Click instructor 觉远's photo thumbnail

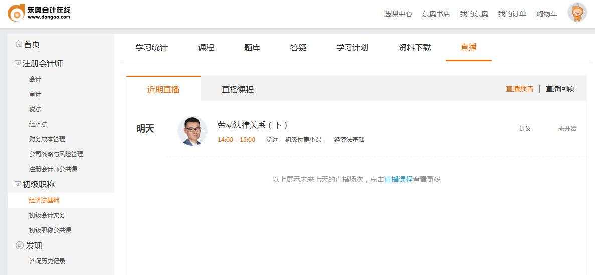click(192, 131)
